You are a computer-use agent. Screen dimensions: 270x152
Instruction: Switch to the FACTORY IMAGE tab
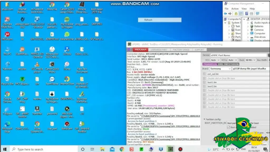click(x=181, y=50)
